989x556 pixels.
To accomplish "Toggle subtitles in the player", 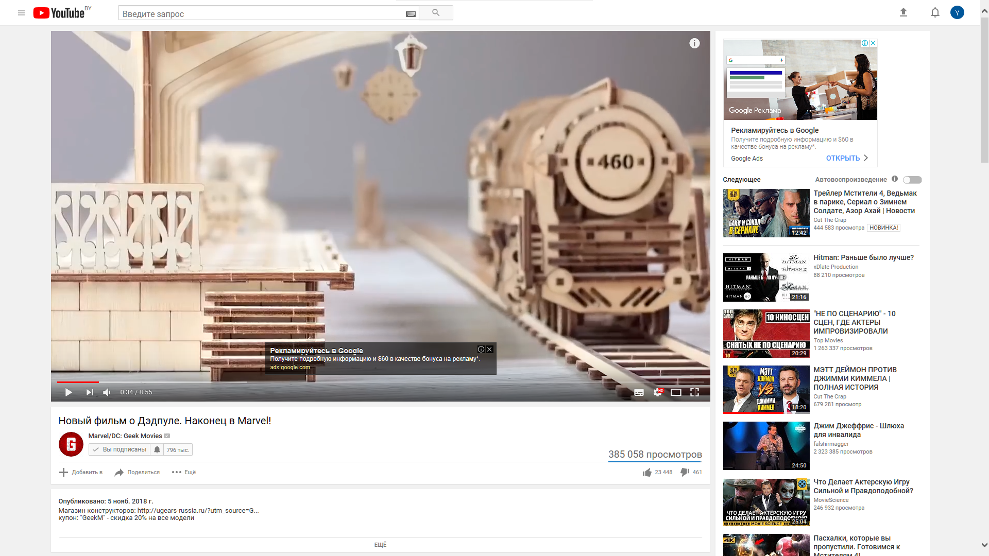I will pyautogui.click(x=639, y=392).
